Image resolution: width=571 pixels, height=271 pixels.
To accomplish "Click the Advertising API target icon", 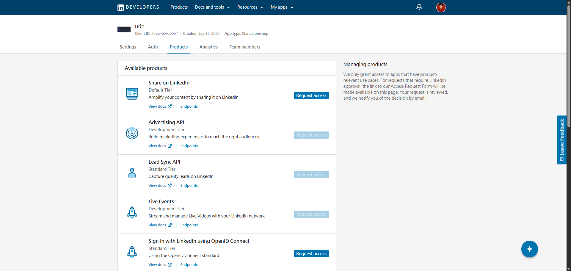I will click(132, 133).
